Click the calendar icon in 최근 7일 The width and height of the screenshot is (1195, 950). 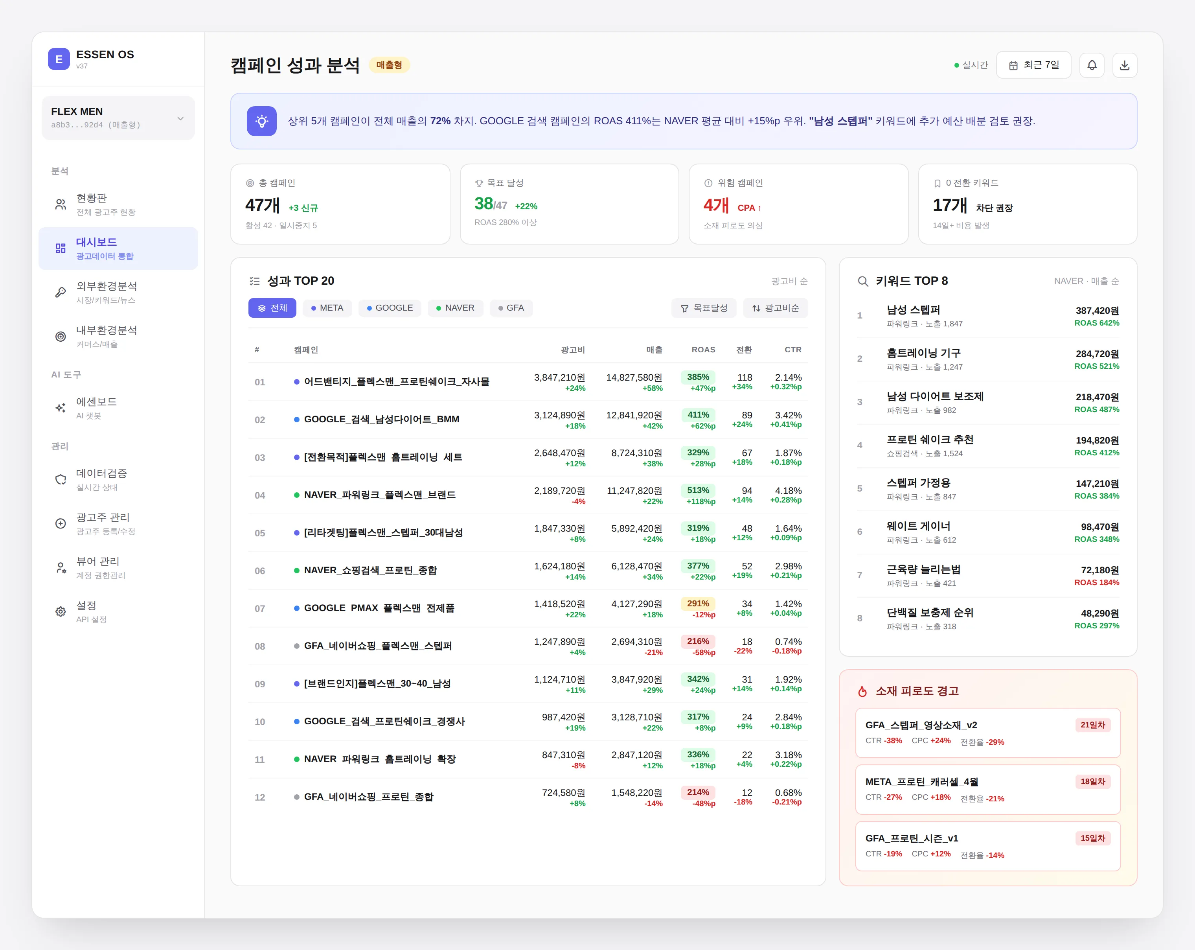(1013, 65)
